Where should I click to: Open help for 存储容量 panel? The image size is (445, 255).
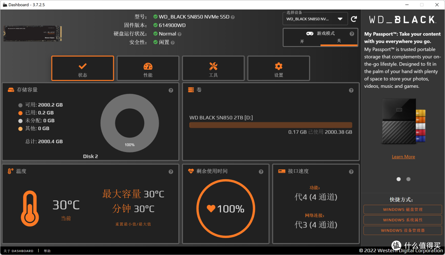[x=171, y=90]
